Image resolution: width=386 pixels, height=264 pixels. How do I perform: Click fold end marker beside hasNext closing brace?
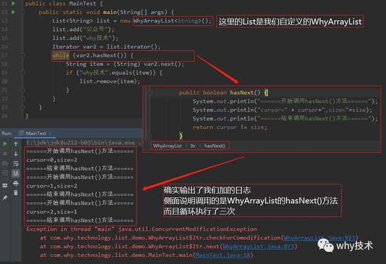(150, 136)
